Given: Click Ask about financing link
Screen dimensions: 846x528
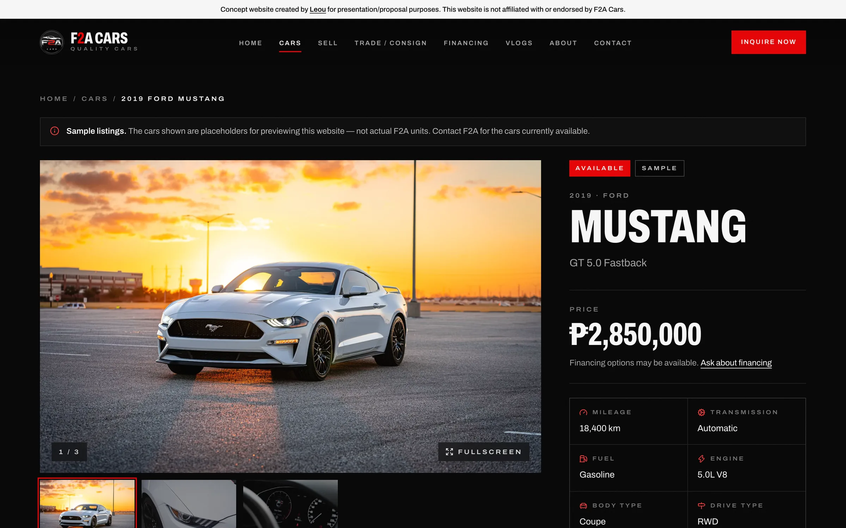Looking at the screenshot, I should click(736, 363).
